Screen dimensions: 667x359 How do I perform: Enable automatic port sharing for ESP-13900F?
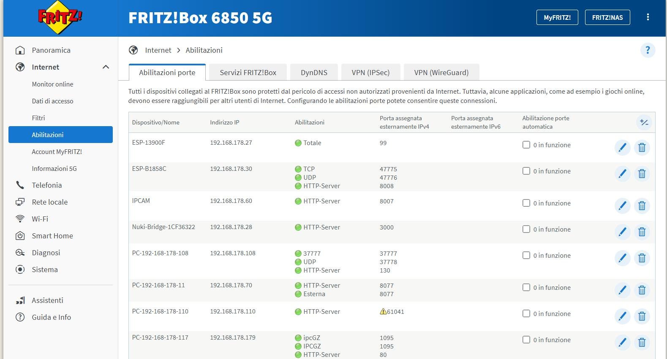[x=526, y=145]
